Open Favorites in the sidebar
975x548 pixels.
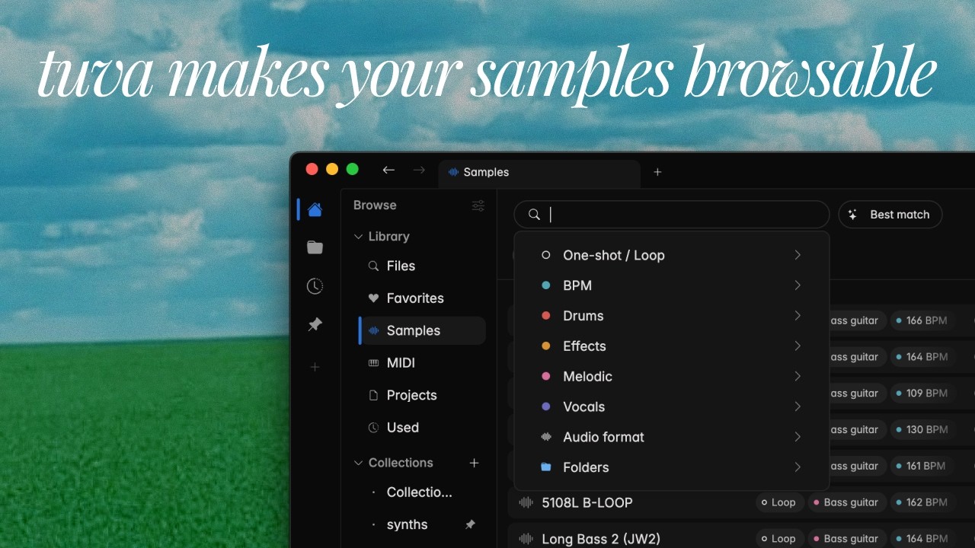422,298
